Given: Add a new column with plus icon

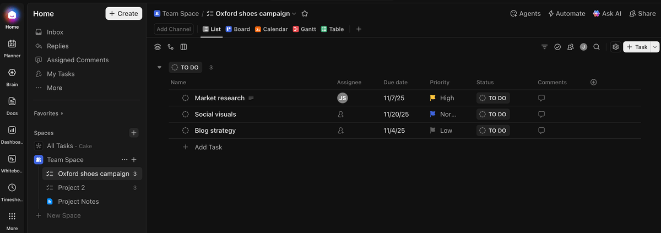Looking at the screenshot, I should (x=594, y=82).
